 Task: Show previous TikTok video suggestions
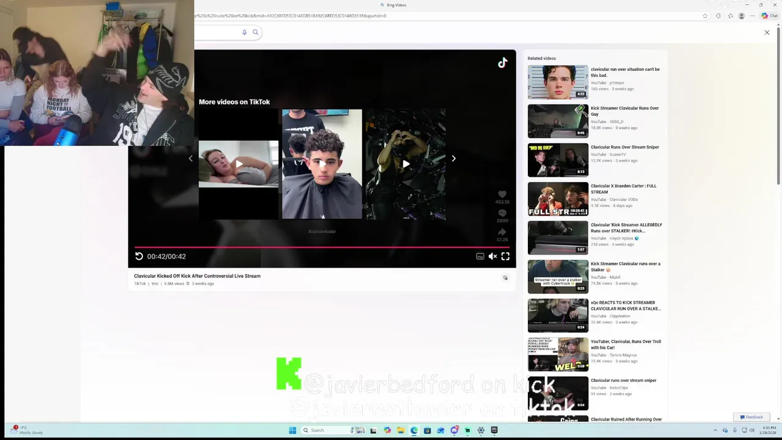point(190,158)
